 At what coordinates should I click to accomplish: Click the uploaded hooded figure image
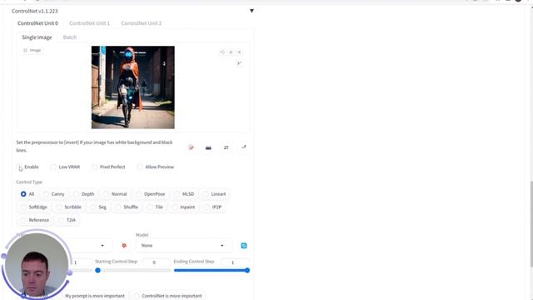[133, 87]
